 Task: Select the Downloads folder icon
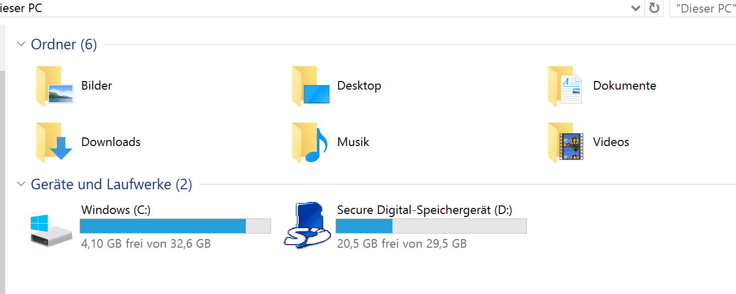click(54, 142)
